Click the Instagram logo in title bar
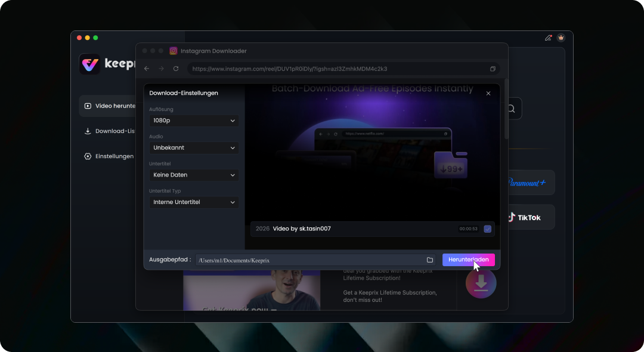This screenshot has height=352, width=644. pyautogui.click(x=174, y=51)
